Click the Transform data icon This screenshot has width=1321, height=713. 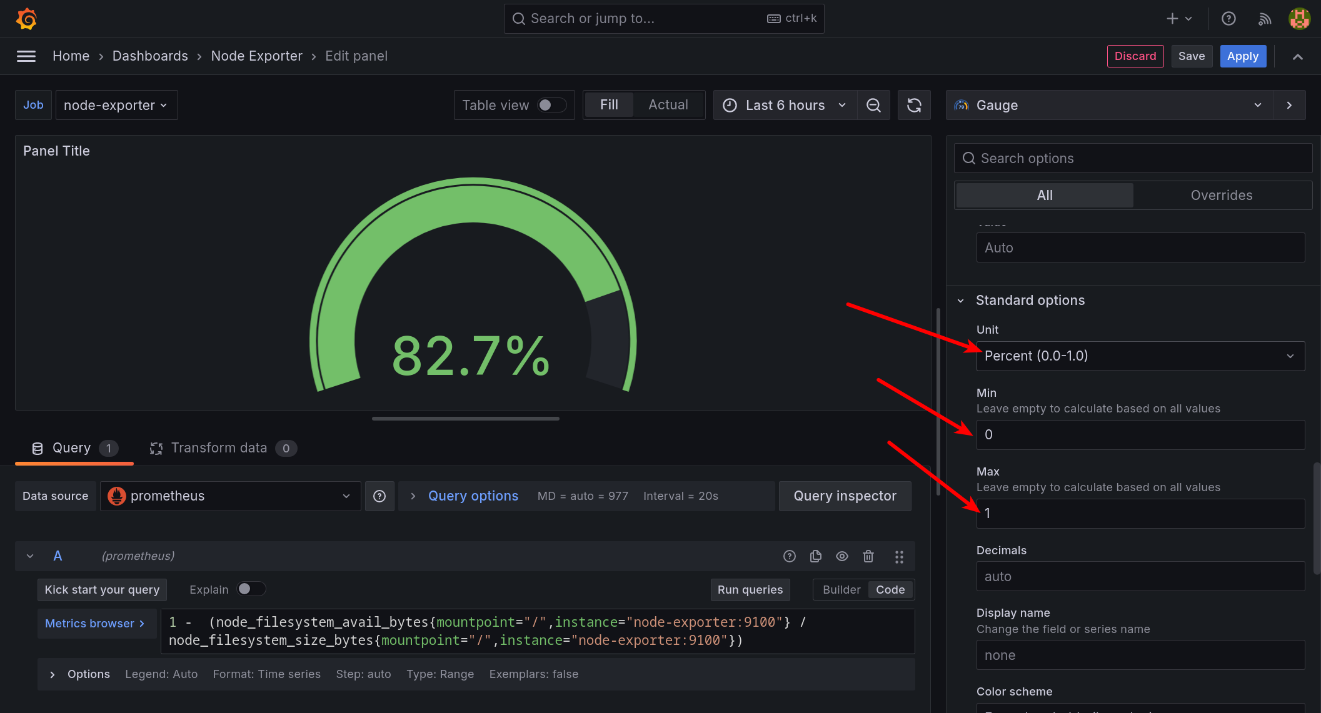click(156, 448)
